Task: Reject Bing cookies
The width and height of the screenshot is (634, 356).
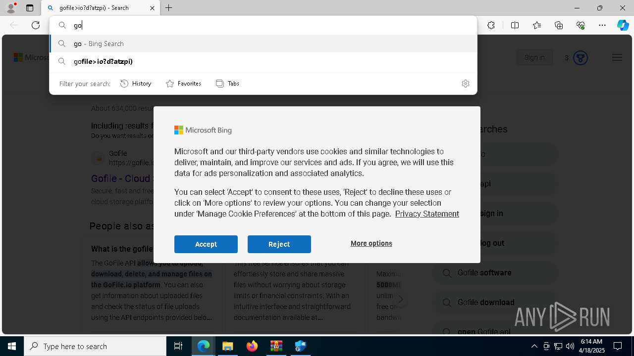Action: (x=279, y=244)
